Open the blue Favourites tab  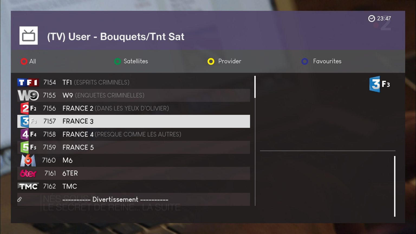coord(321,61)
